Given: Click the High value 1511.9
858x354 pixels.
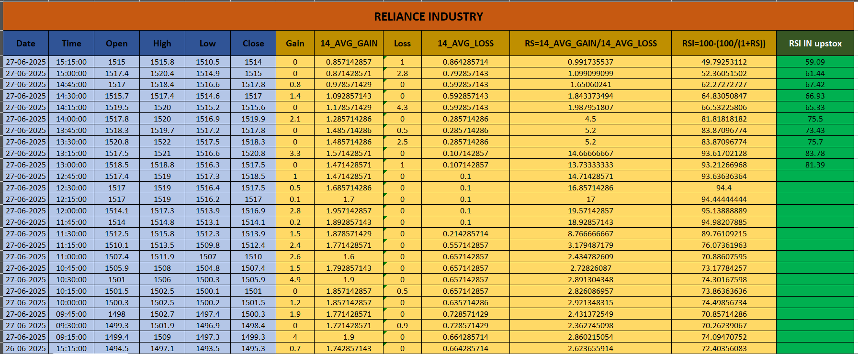Looking at the screenshot, I should pyautogui.click(x=162, y=257).
